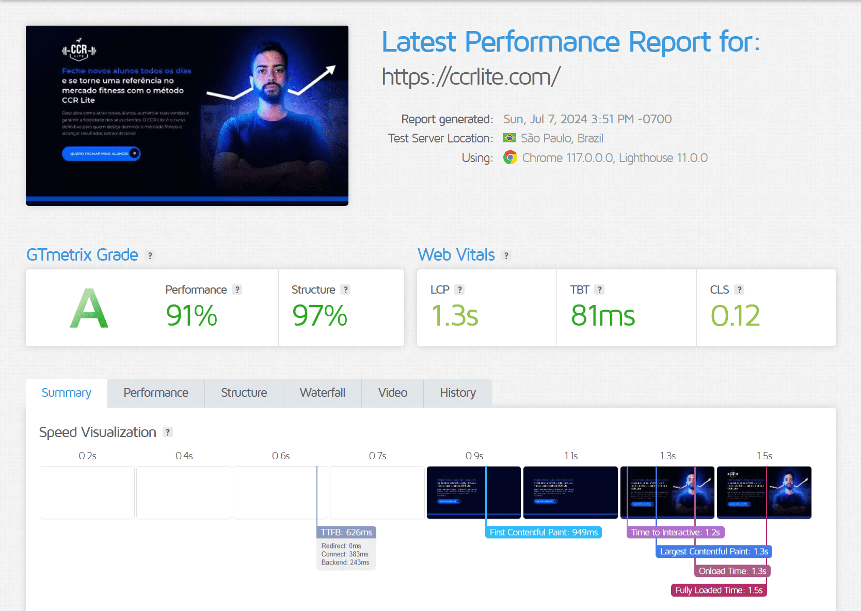This screenshot has height=611, width=861.
Task: Click the help icon beside Web Vitals
Action: click(x=506, y=255)
